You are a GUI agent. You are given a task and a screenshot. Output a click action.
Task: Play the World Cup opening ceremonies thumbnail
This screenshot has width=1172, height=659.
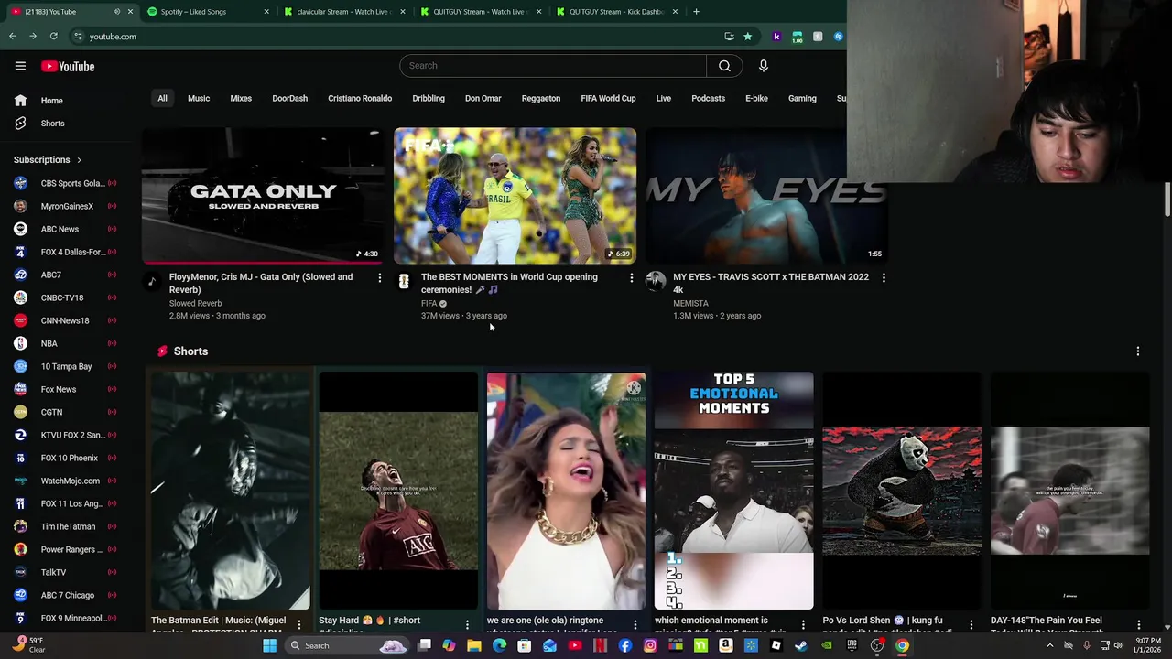[515, 196]
